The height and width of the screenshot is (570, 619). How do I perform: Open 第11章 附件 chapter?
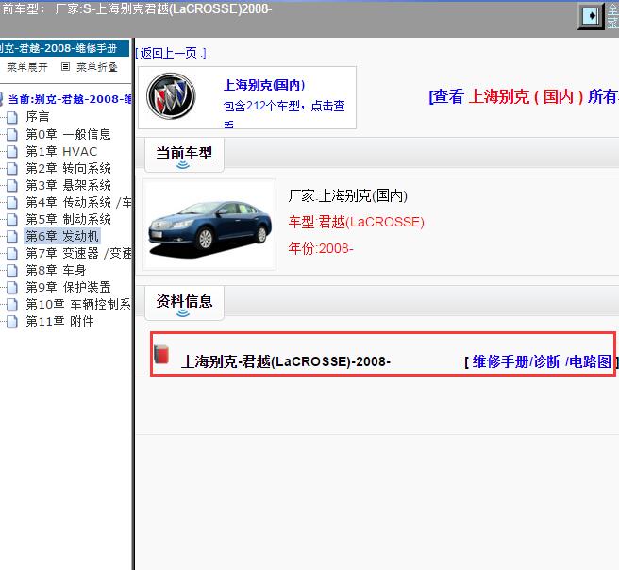pos(59,321)
